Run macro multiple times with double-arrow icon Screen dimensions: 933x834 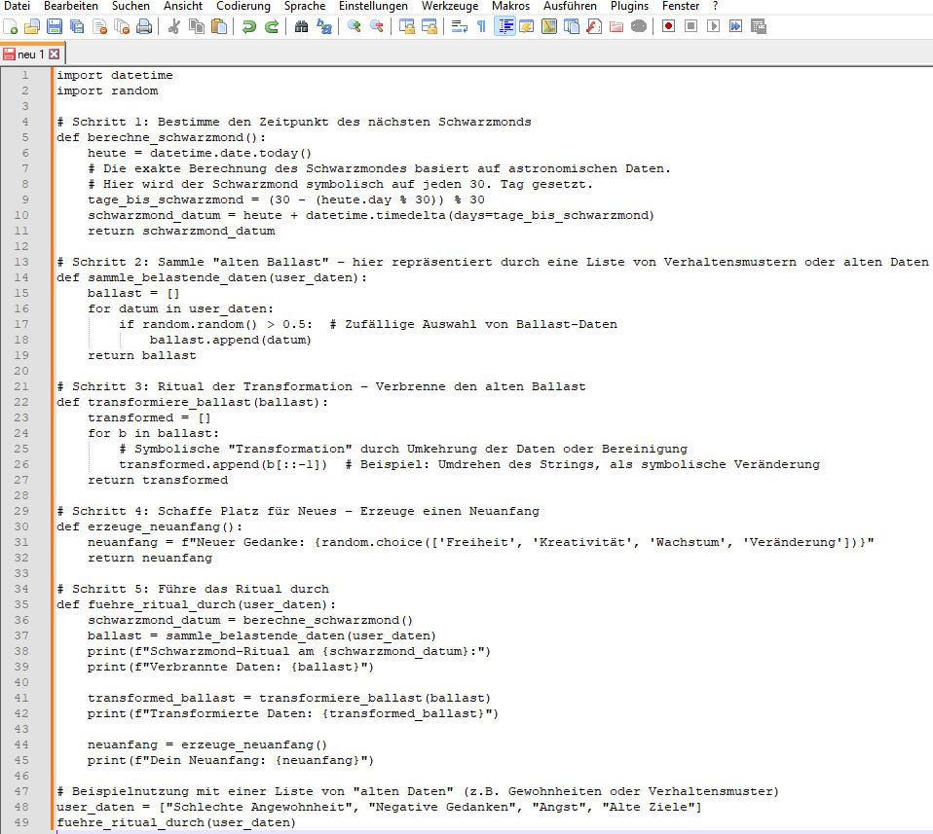(736, 26)
